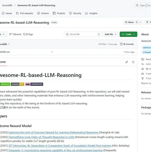Click the reinforcement topic tag

tap(146, 48)
